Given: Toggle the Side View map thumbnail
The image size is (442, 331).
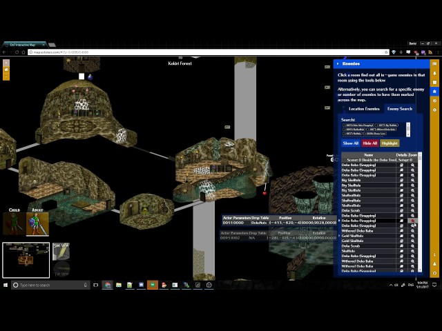Looking at the screenshot, I should coord(61,252).
